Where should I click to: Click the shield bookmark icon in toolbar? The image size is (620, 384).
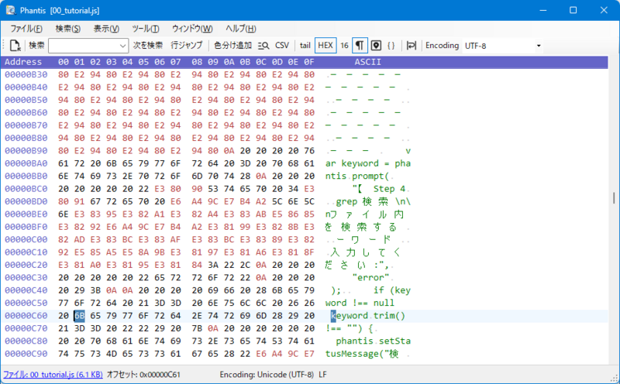(x=376, y=46)
